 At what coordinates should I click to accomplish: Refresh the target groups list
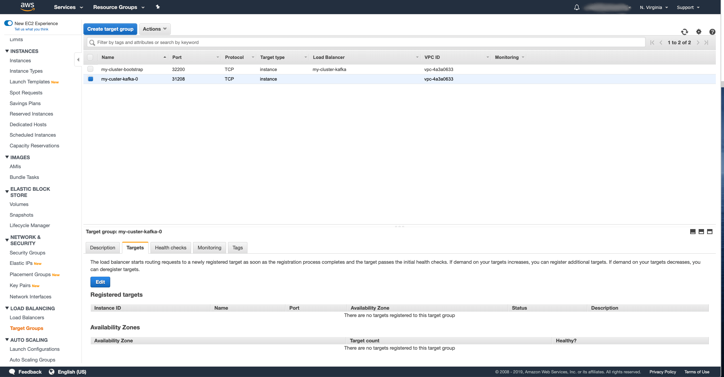pyautogui.click(x=685, y=32)
